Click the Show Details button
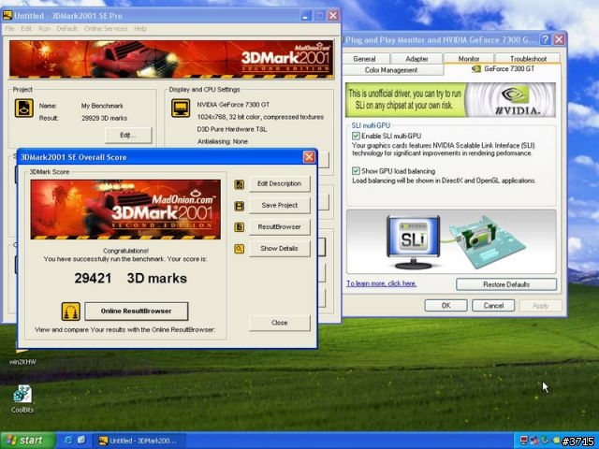 [x=279, y=249]
